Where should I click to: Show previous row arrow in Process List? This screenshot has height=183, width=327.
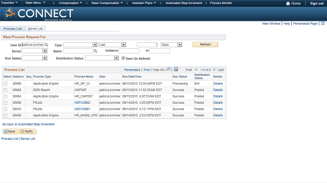[x=196, y=69]
